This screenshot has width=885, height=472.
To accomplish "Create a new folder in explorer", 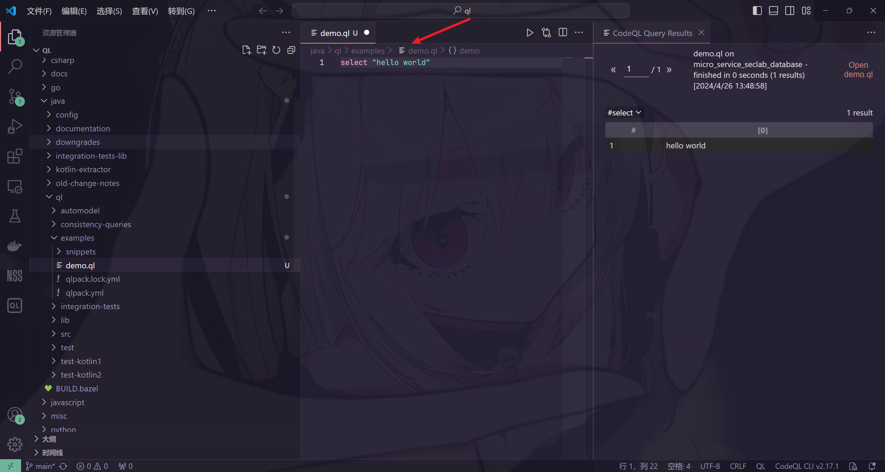I will (x=261, y=50).
